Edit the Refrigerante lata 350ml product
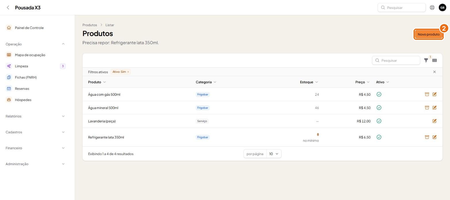This screenshot has height=200, width=450. (x=435, y=137)
